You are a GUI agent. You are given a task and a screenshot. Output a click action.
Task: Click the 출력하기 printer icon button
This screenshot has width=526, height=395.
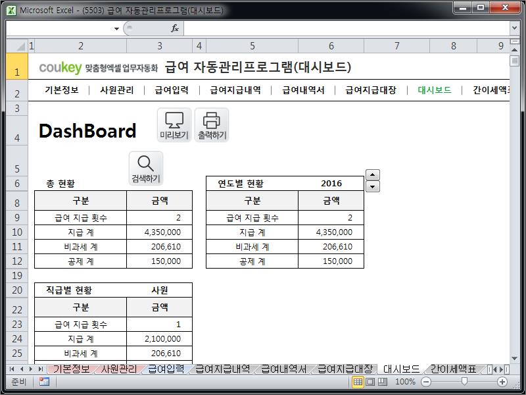point(212,125)
